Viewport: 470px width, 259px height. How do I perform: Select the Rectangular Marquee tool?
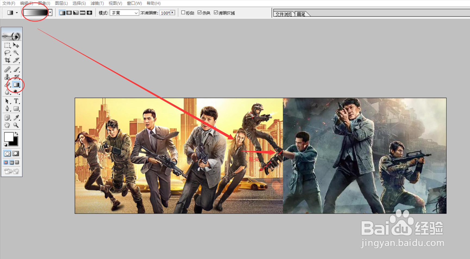pyautogui.click(x=7, y=45)
